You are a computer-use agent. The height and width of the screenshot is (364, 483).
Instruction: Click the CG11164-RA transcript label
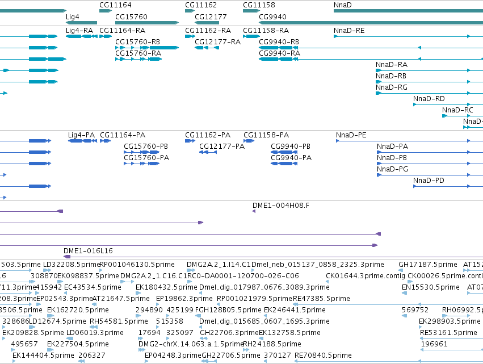tap(122, 31)
